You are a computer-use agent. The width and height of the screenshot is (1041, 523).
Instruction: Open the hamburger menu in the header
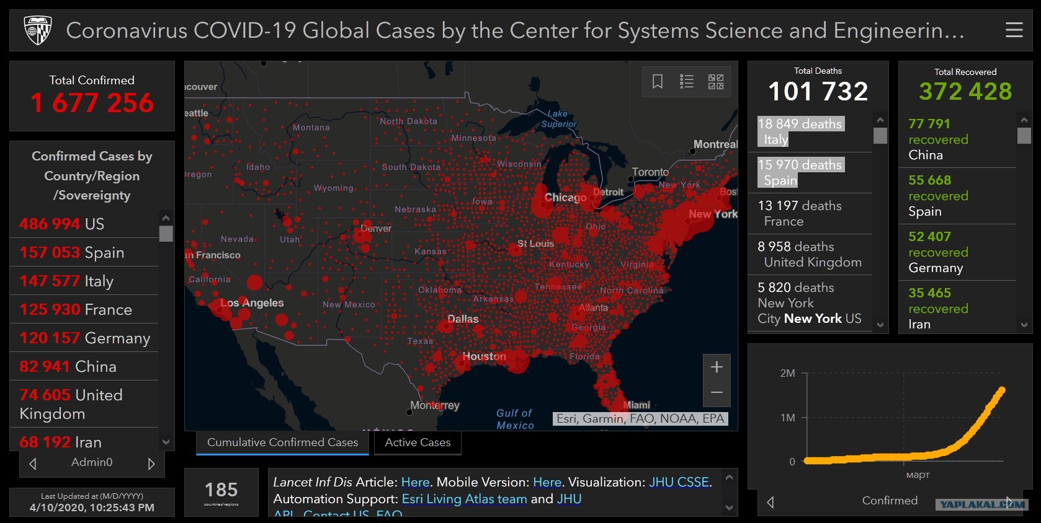(x=1014, y=30)
